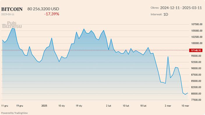Click the red 97148.93 price label
Screen dimensions: 205x115
[x=196, y=50]
